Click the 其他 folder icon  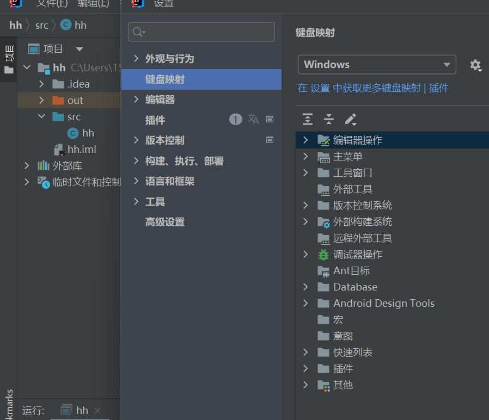coord(323,385)
